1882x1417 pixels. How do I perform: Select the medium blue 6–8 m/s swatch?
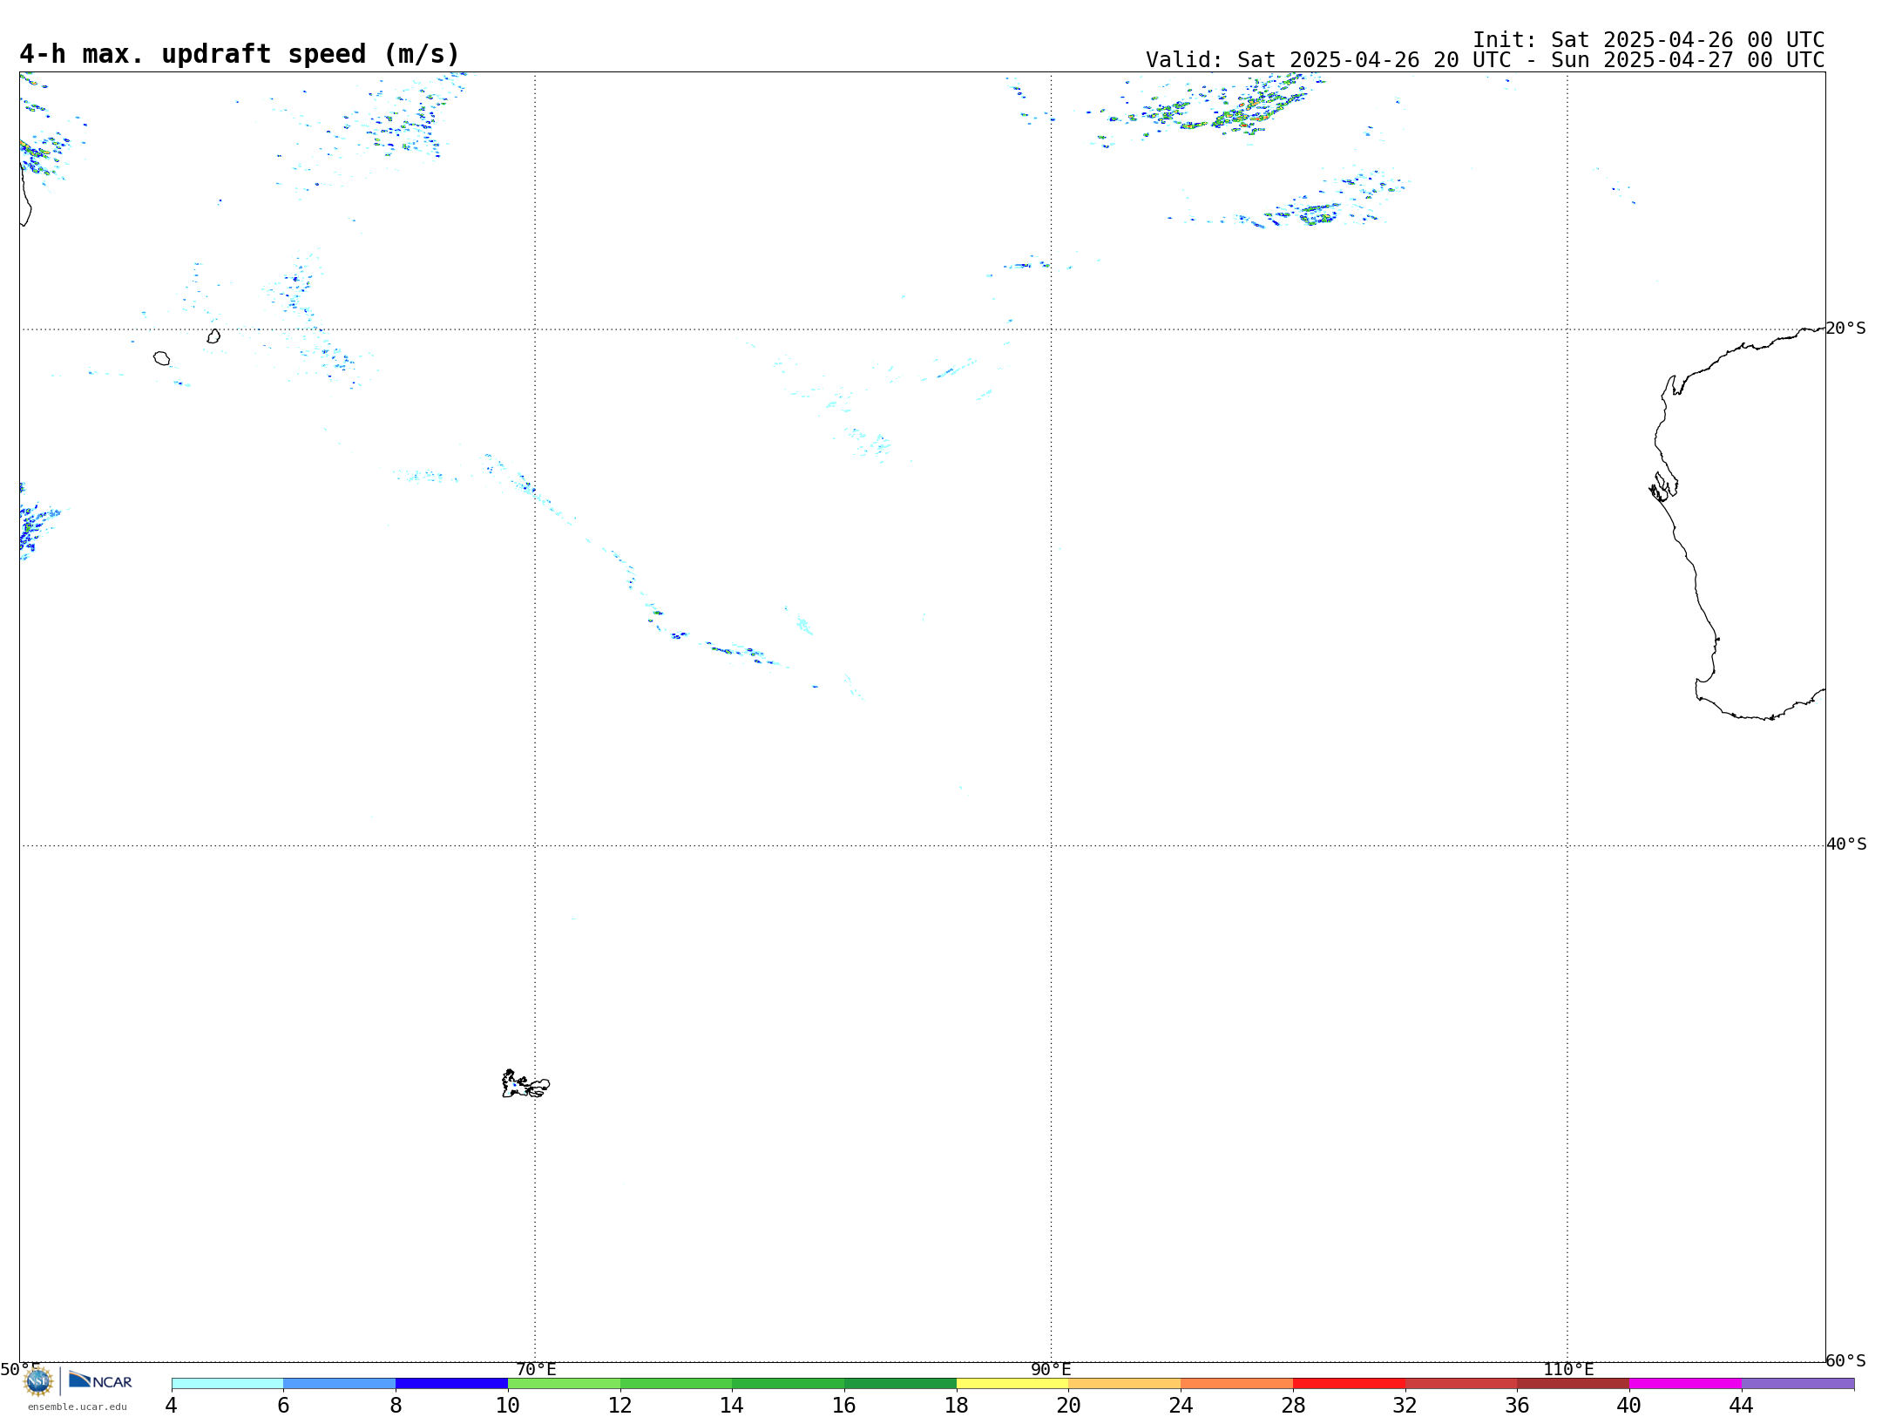[x=340, y=1384]
